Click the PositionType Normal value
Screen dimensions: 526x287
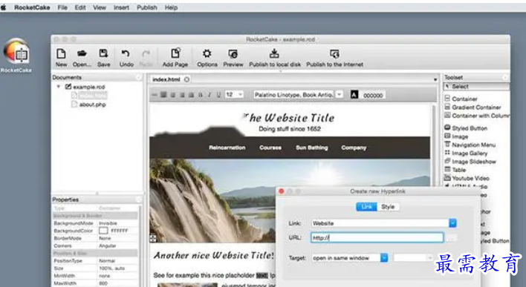pyautogui.click(x=107, y=260)
